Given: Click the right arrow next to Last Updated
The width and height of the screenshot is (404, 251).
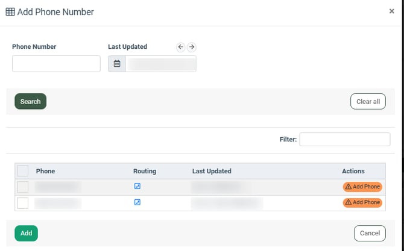Looking at the screenshot, I should click(192, 47).
